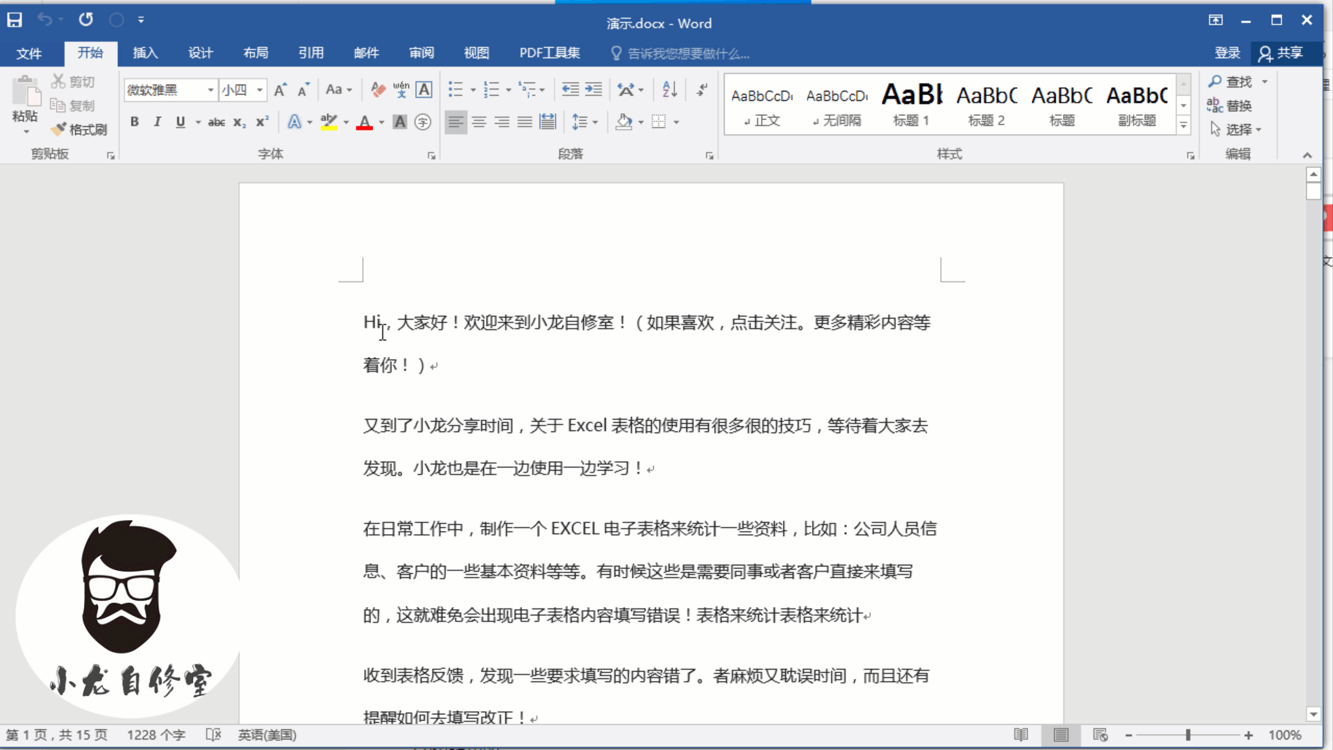
Task: Switch to the 审阅 tab
Action: (x=421, y=53)
